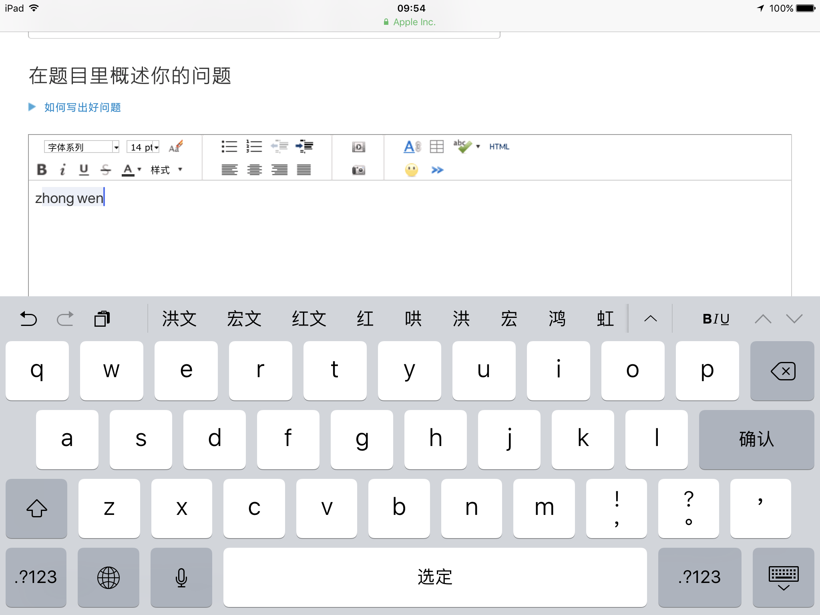The image size is (820, 615).
Task: Click the insert table icon
Action: pos(436,147)
